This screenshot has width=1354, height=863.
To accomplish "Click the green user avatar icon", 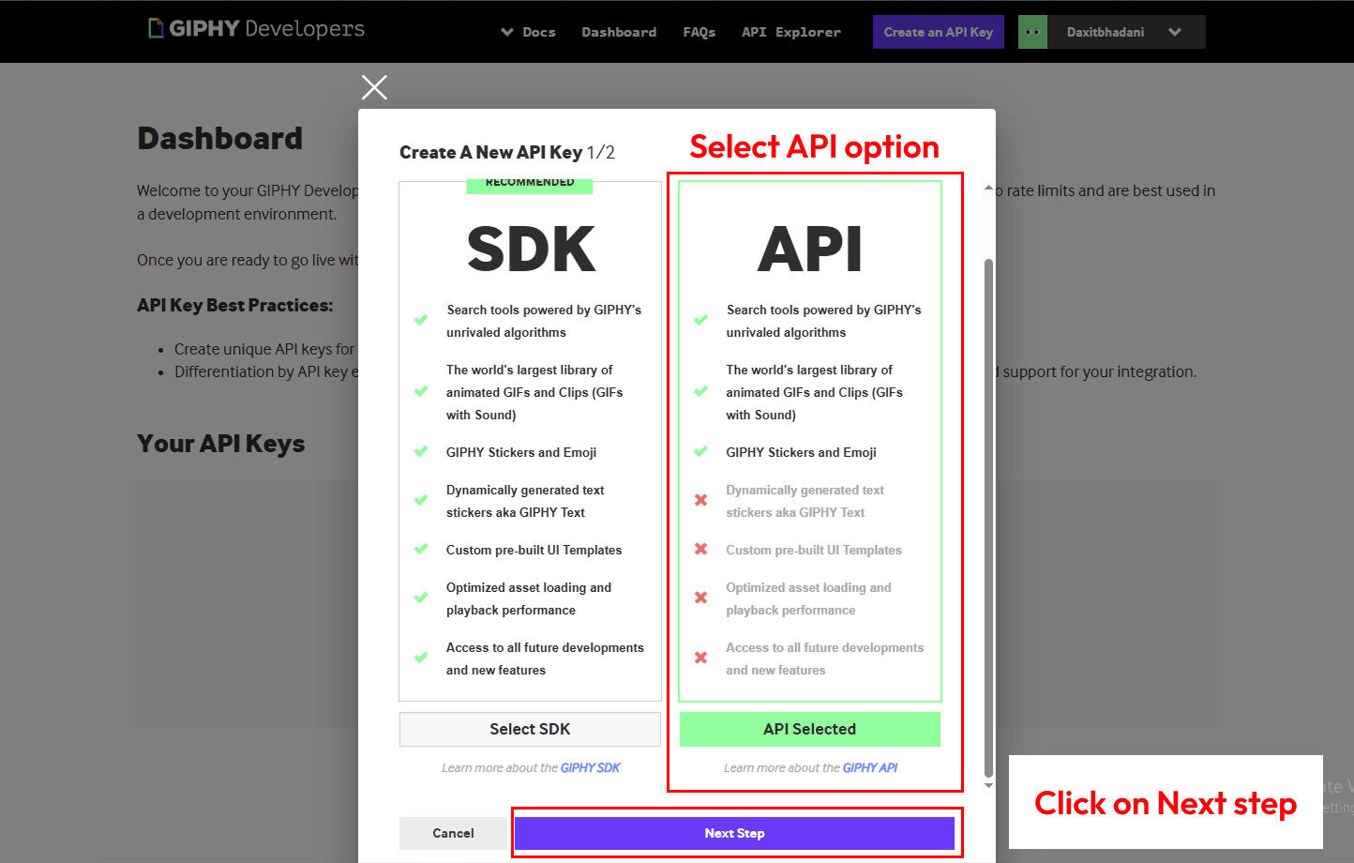I will coord(1031,31).
